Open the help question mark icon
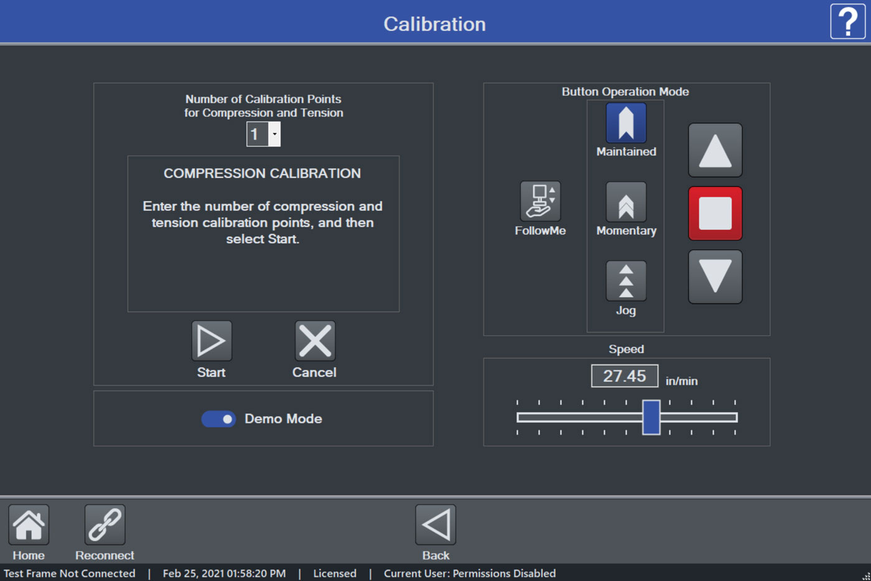The image size is (871, 581). [x=847, y=22]
